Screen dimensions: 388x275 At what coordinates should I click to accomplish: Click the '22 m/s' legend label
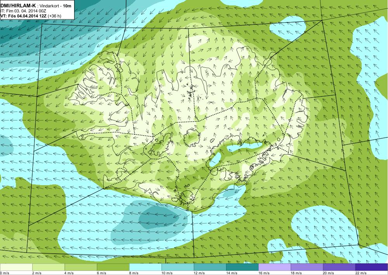(x=360, y=273)
